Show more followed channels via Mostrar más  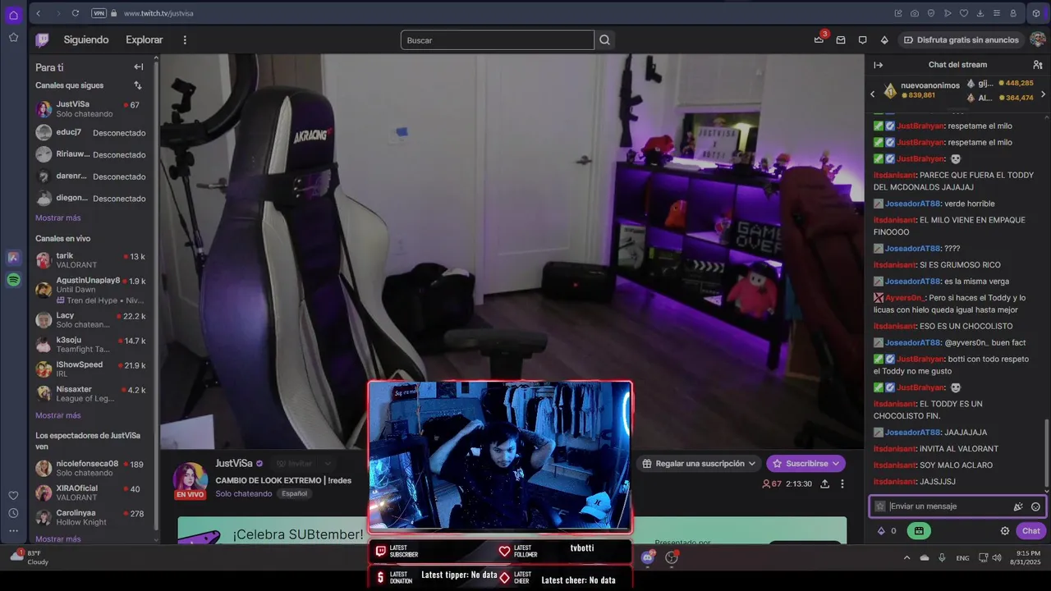57,218
